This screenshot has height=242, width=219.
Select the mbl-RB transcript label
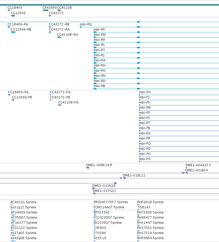click(x=99, y=86)
